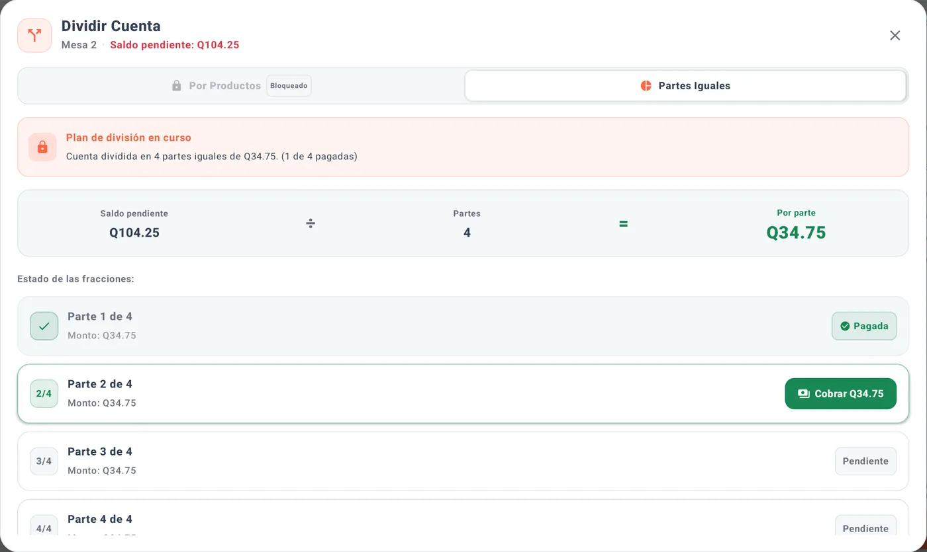Click the pie icon in the Partes Iguales tab
927x552 pixels.
pos(646,86)
